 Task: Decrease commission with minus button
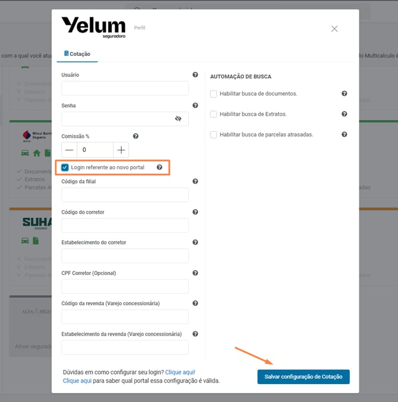[x=70, y=150]
